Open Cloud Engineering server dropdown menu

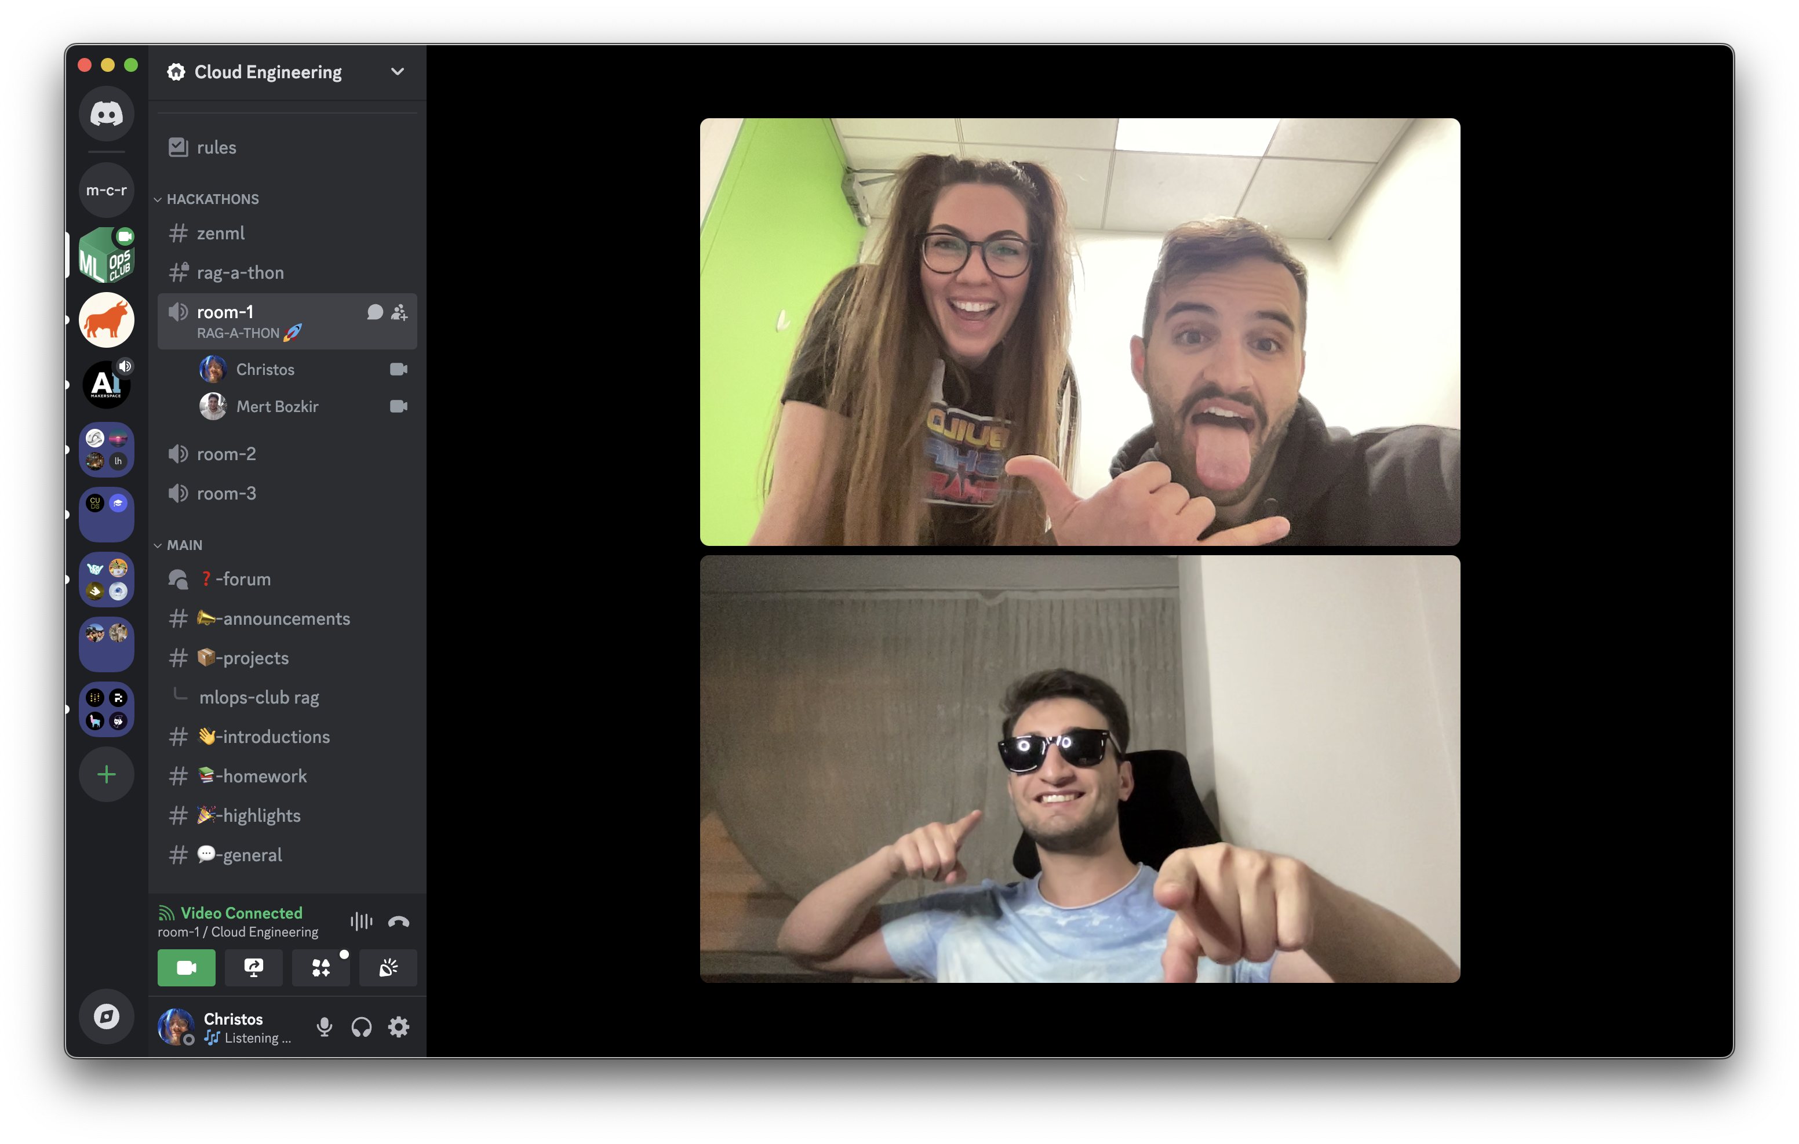click(x=396, y=72)
